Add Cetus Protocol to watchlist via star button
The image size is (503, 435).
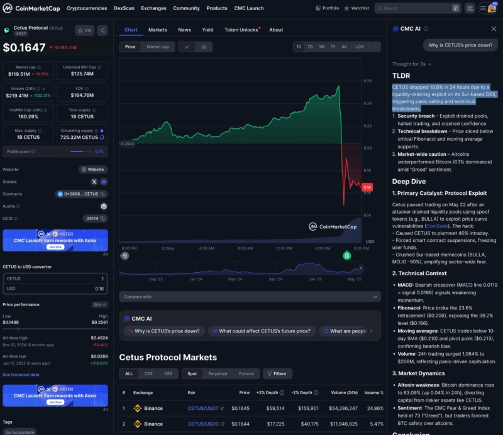[x=85, y=30]
